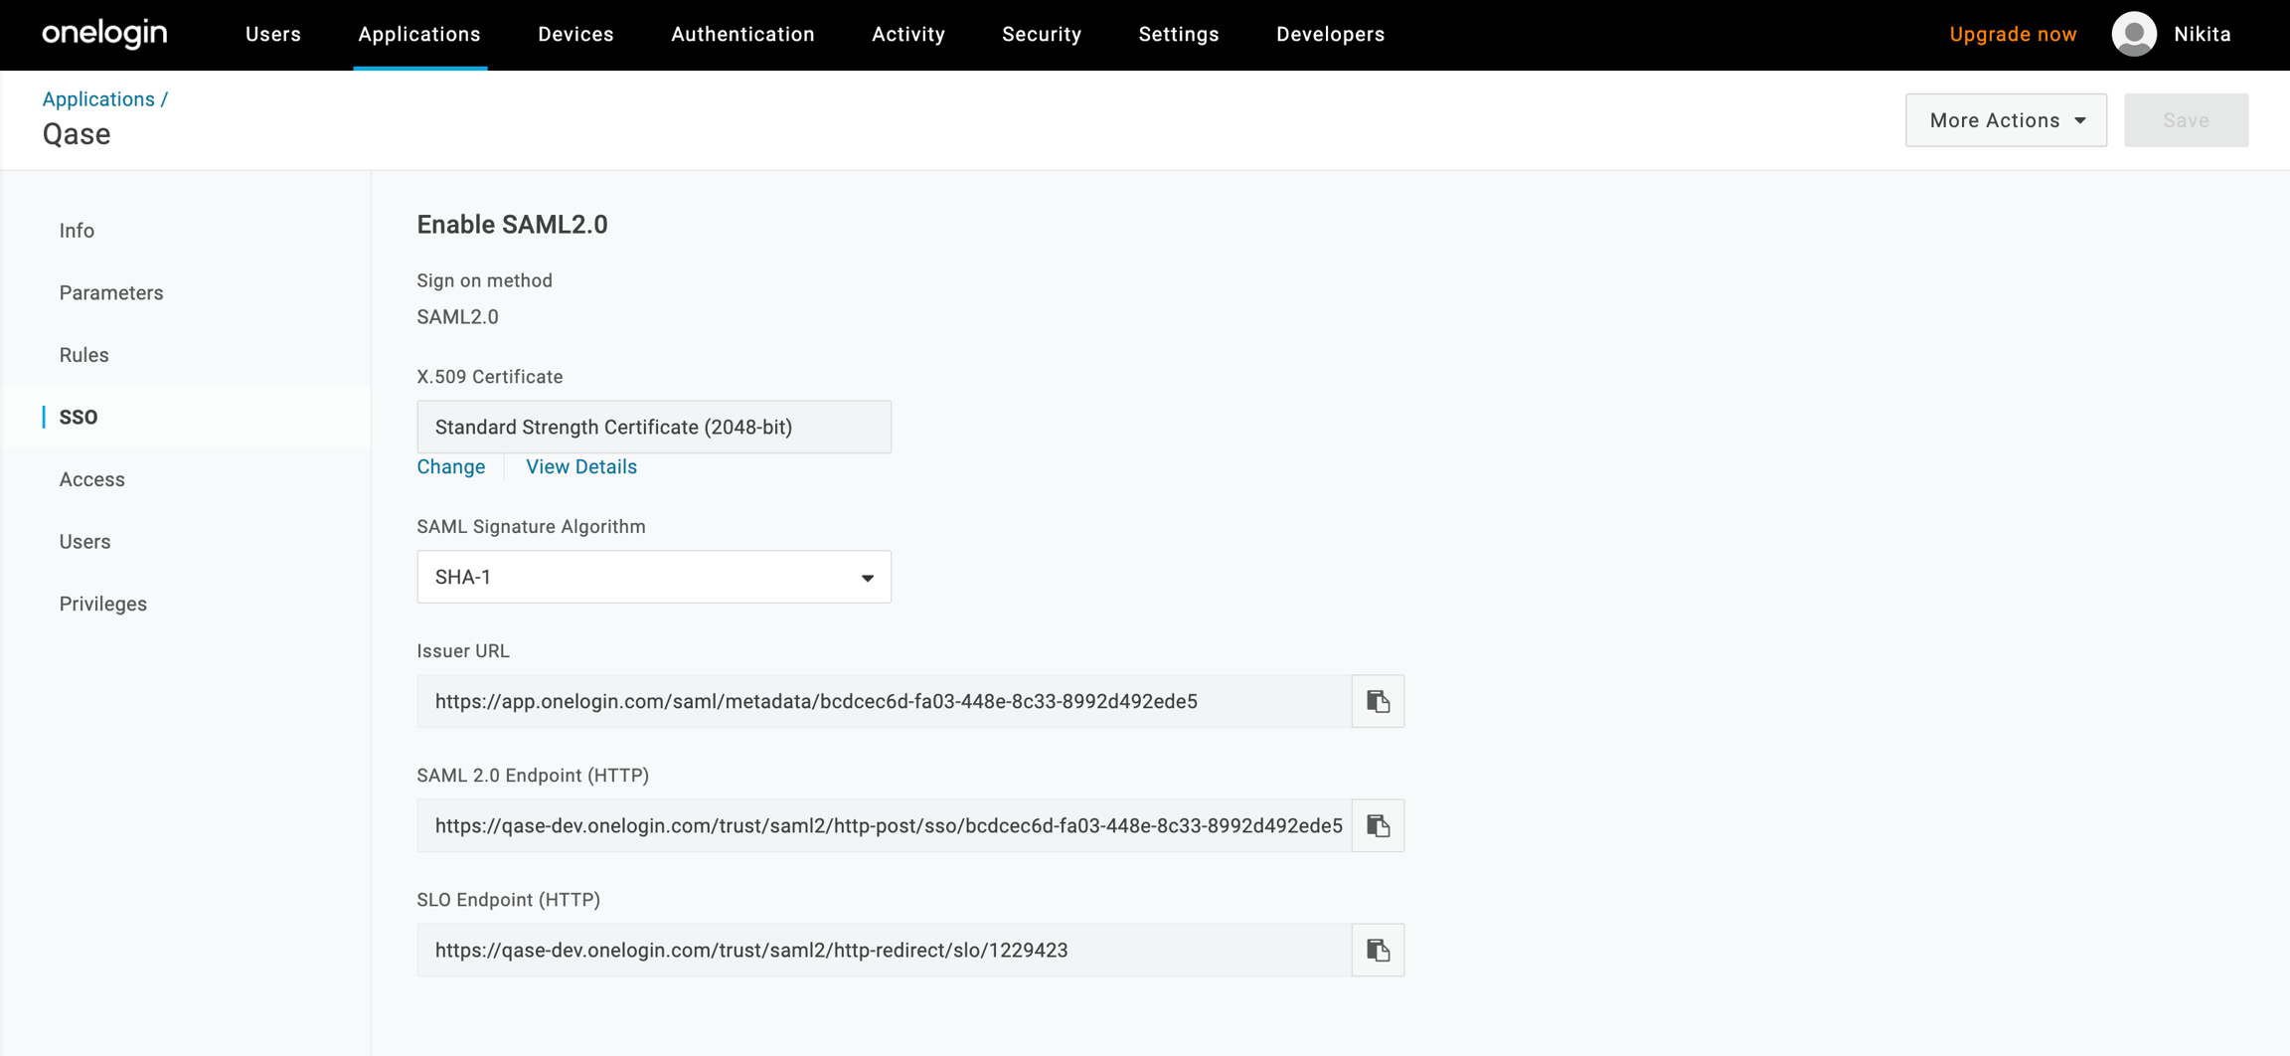This screenshot has height=1056, width=2290.
Task: Select the Privileges sidebar tab
Action: coord(102,604)
